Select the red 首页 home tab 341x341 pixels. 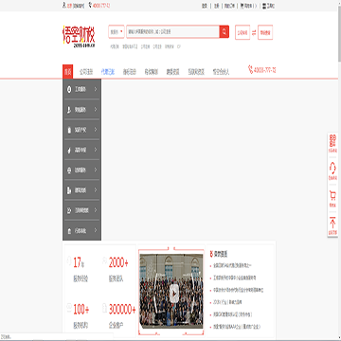[67, 72]
